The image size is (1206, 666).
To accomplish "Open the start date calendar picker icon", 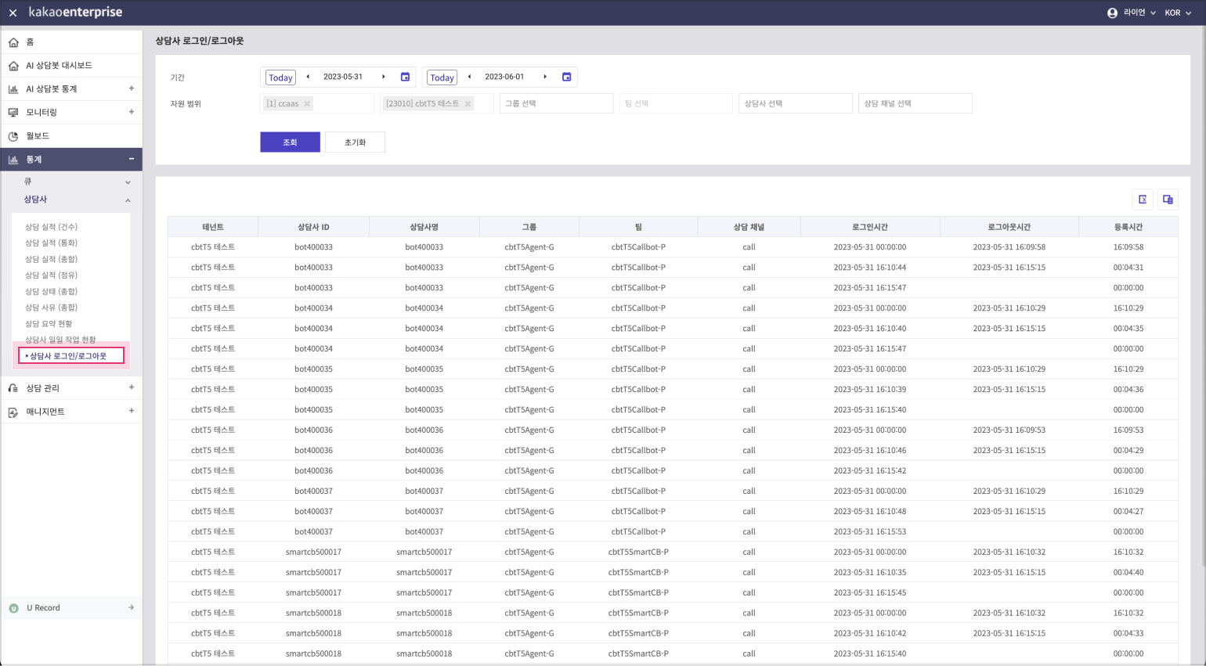I will [405, 77].
